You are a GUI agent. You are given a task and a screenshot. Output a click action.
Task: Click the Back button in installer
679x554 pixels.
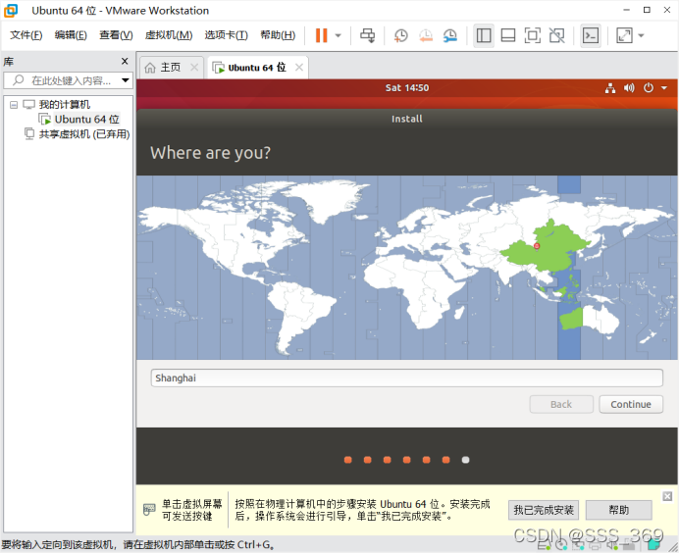point(561,404)
